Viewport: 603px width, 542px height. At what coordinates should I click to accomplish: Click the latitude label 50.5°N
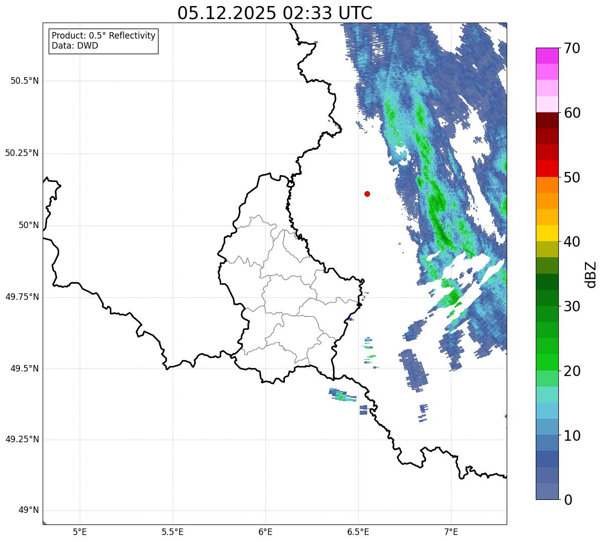tap(25, 81)
